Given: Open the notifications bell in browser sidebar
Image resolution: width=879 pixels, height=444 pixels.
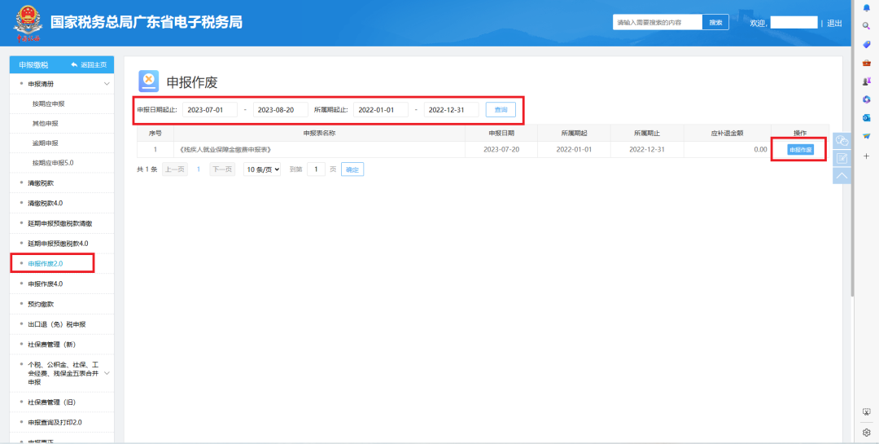Looking at the screenshot, I should point(867,7).
